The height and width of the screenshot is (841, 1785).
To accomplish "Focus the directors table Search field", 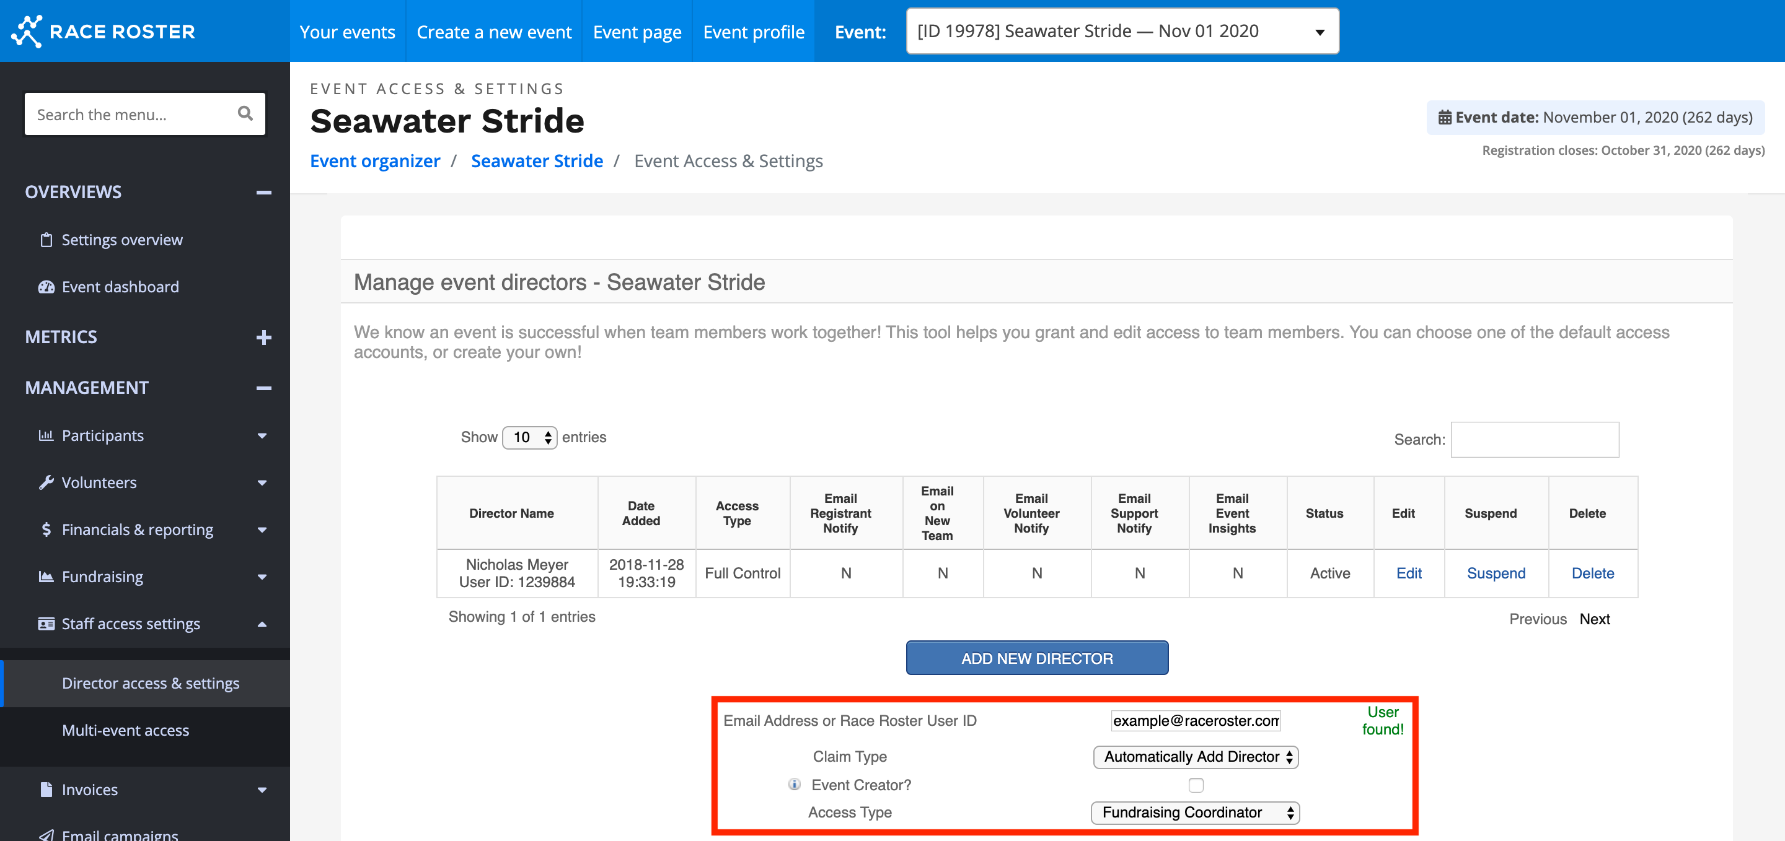I will 1535,440.
